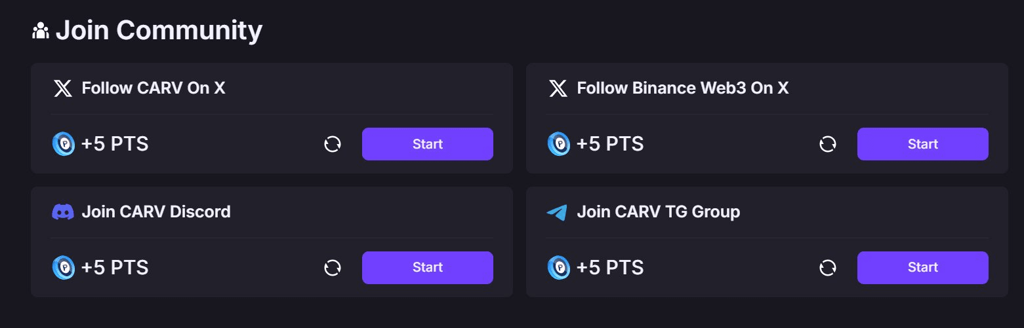
Task: Start the Join CARV Discord task
Action: tap(428, 268)
